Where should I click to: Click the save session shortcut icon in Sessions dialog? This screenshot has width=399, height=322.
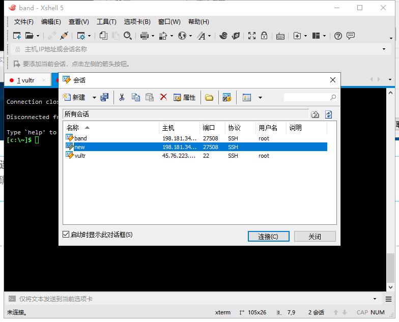[x=226, y=97]
